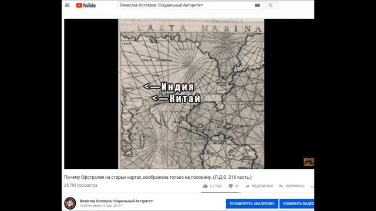The image size is (376, 211).
Task: Open channel name Вячеслав Котляров link
Action: tap(116, 201)
